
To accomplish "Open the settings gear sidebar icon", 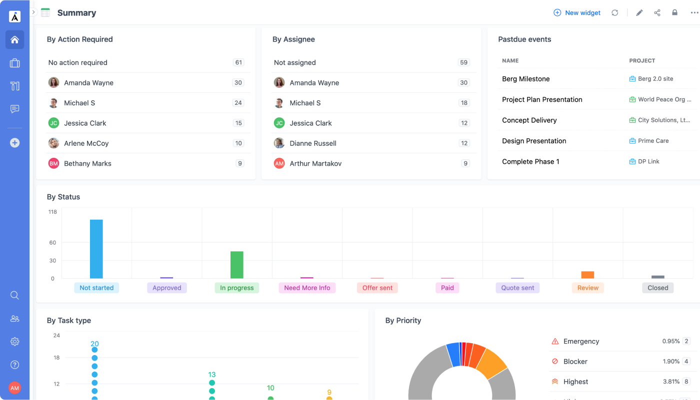I will point(14,342).
